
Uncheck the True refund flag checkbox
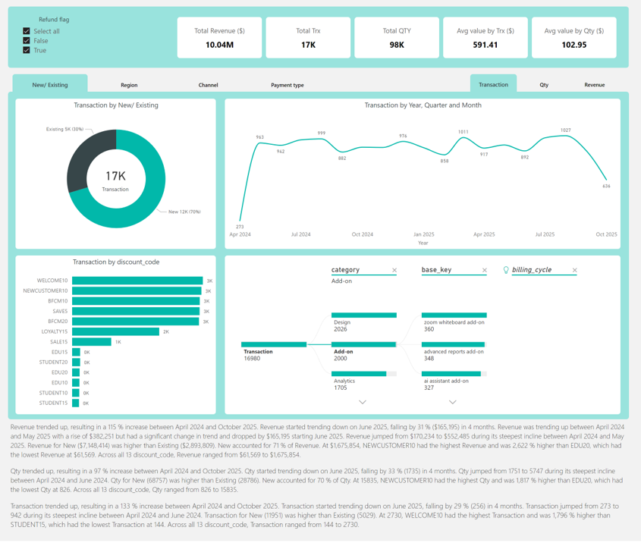click(x=27, y=50)
